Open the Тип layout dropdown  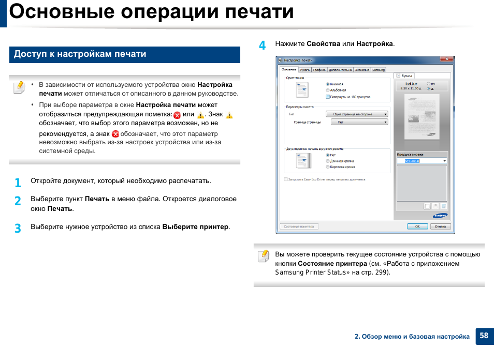[356, 114]
